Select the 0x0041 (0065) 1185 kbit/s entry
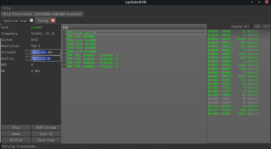This screenshot has width=271, height=149. point(233,54)
